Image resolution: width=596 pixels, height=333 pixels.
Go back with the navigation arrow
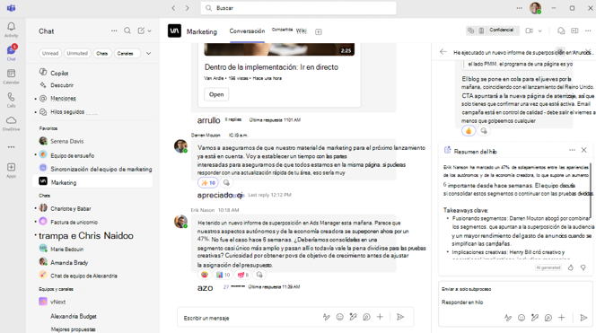coord(174,8)
